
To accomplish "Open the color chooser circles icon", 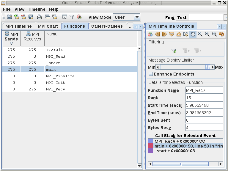I will tap(150, 34).
